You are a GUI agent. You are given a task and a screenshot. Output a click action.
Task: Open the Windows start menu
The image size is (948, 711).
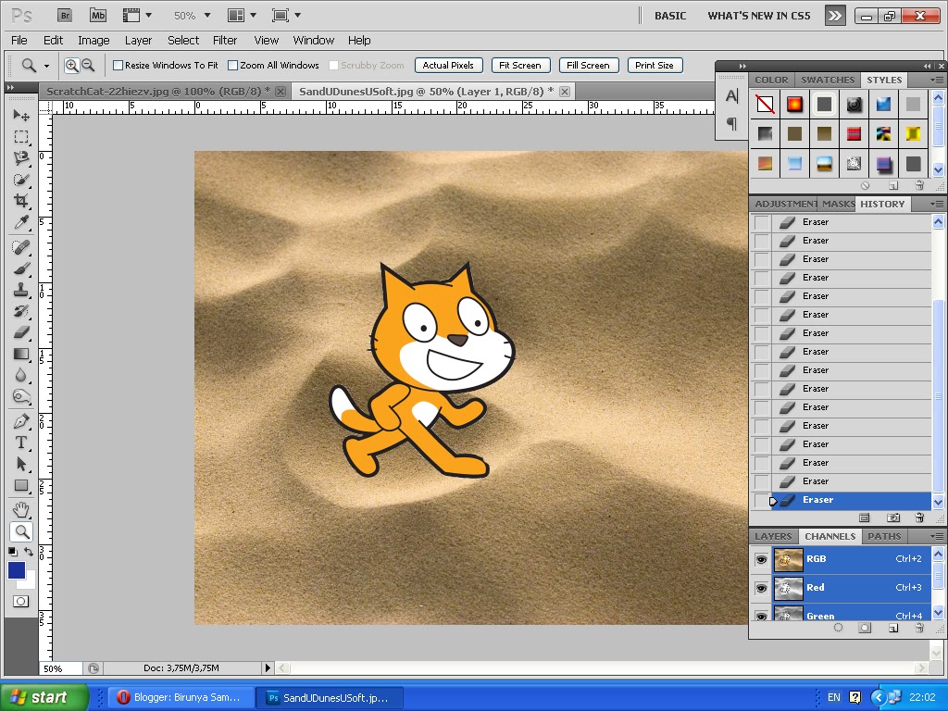click(44, 697)
